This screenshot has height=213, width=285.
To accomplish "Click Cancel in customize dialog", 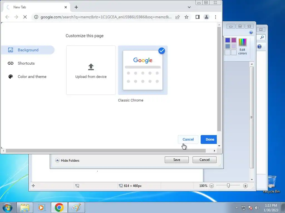I will tap(188, 140).
